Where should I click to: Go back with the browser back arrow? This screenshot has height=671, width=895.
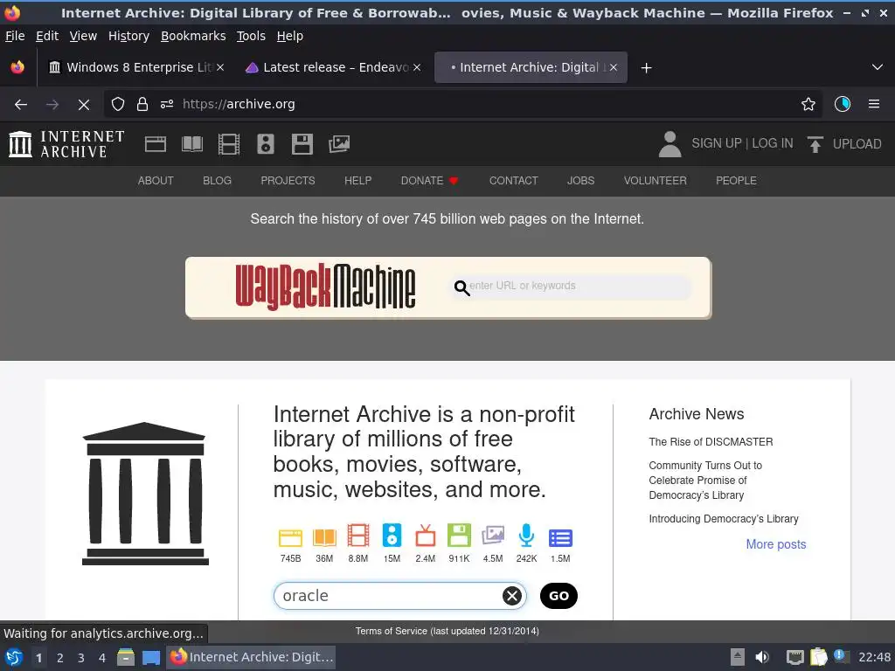coord(21,105)
